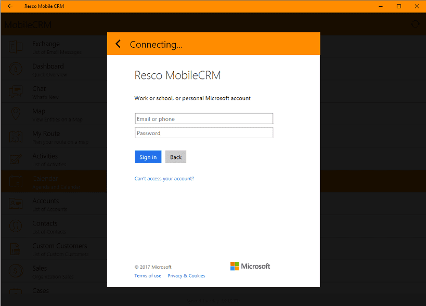The height and width of the screenshot is (306, 426).
Task: Click the Custom Customers document icon
Action: 16,249
